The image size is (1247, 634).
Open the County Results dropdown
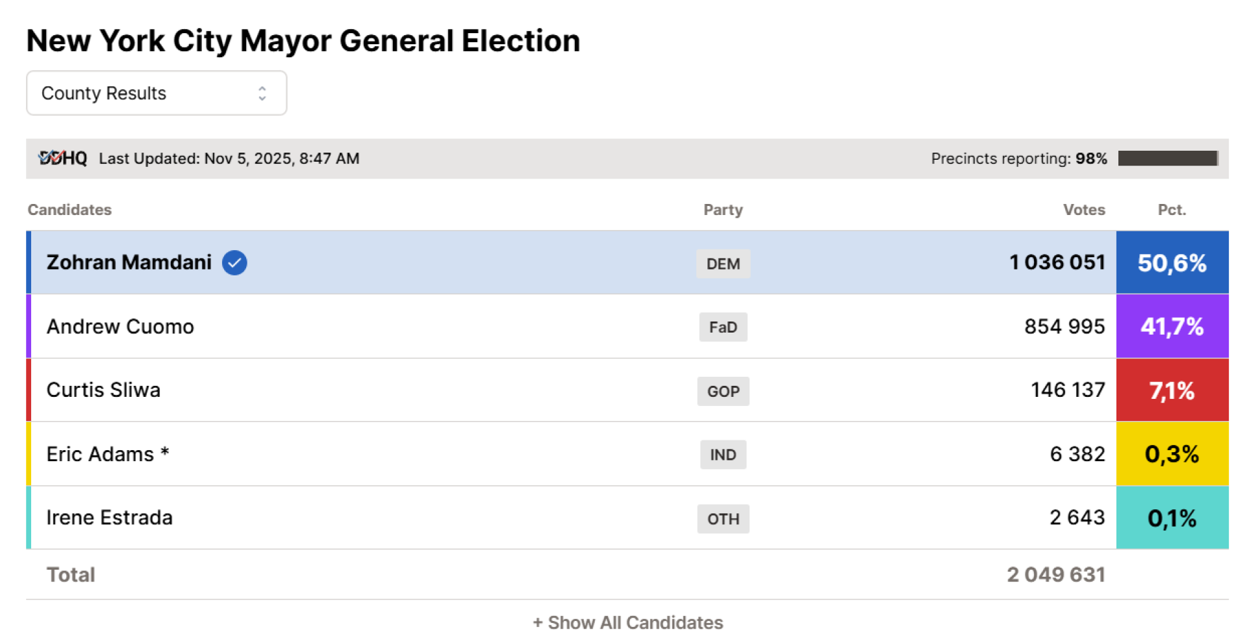156,93
